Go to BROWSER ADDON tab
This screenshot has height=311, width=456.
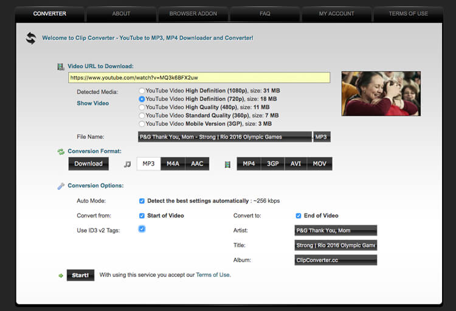point(193,13)
